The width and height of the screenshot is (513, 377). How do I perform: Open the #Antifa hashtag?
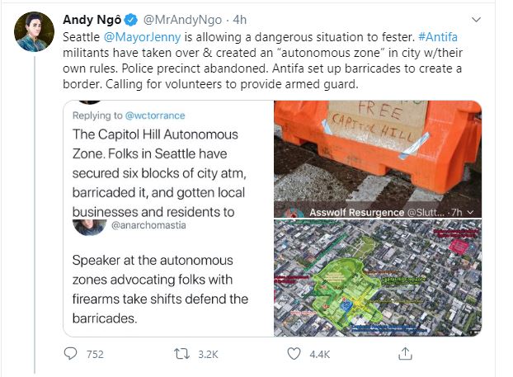[438, 37]
